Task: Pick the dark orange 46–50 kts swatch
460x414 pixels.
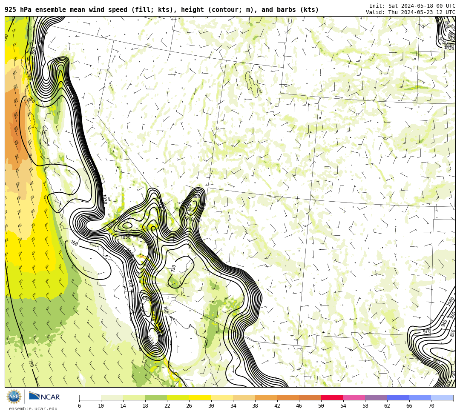Action: [x=310, y=397]
